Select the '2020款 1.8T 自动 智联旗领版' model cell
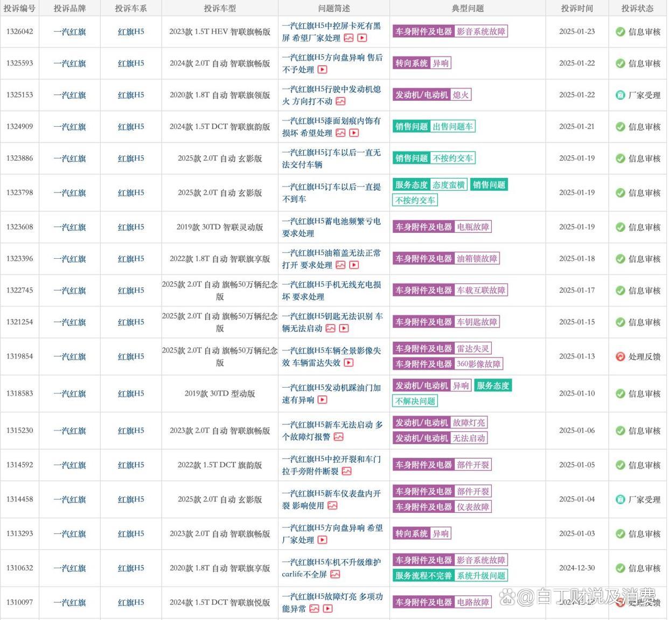The width and height of the screenshot is (669, 620). pyautogui.click(x=220, y=95)
